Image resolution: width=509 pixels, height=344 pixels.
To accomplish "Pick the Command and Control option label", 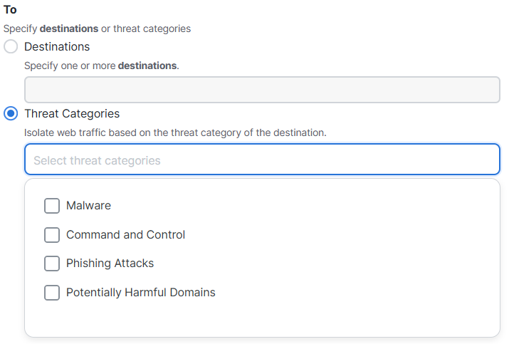I will [x=125, y=235].
